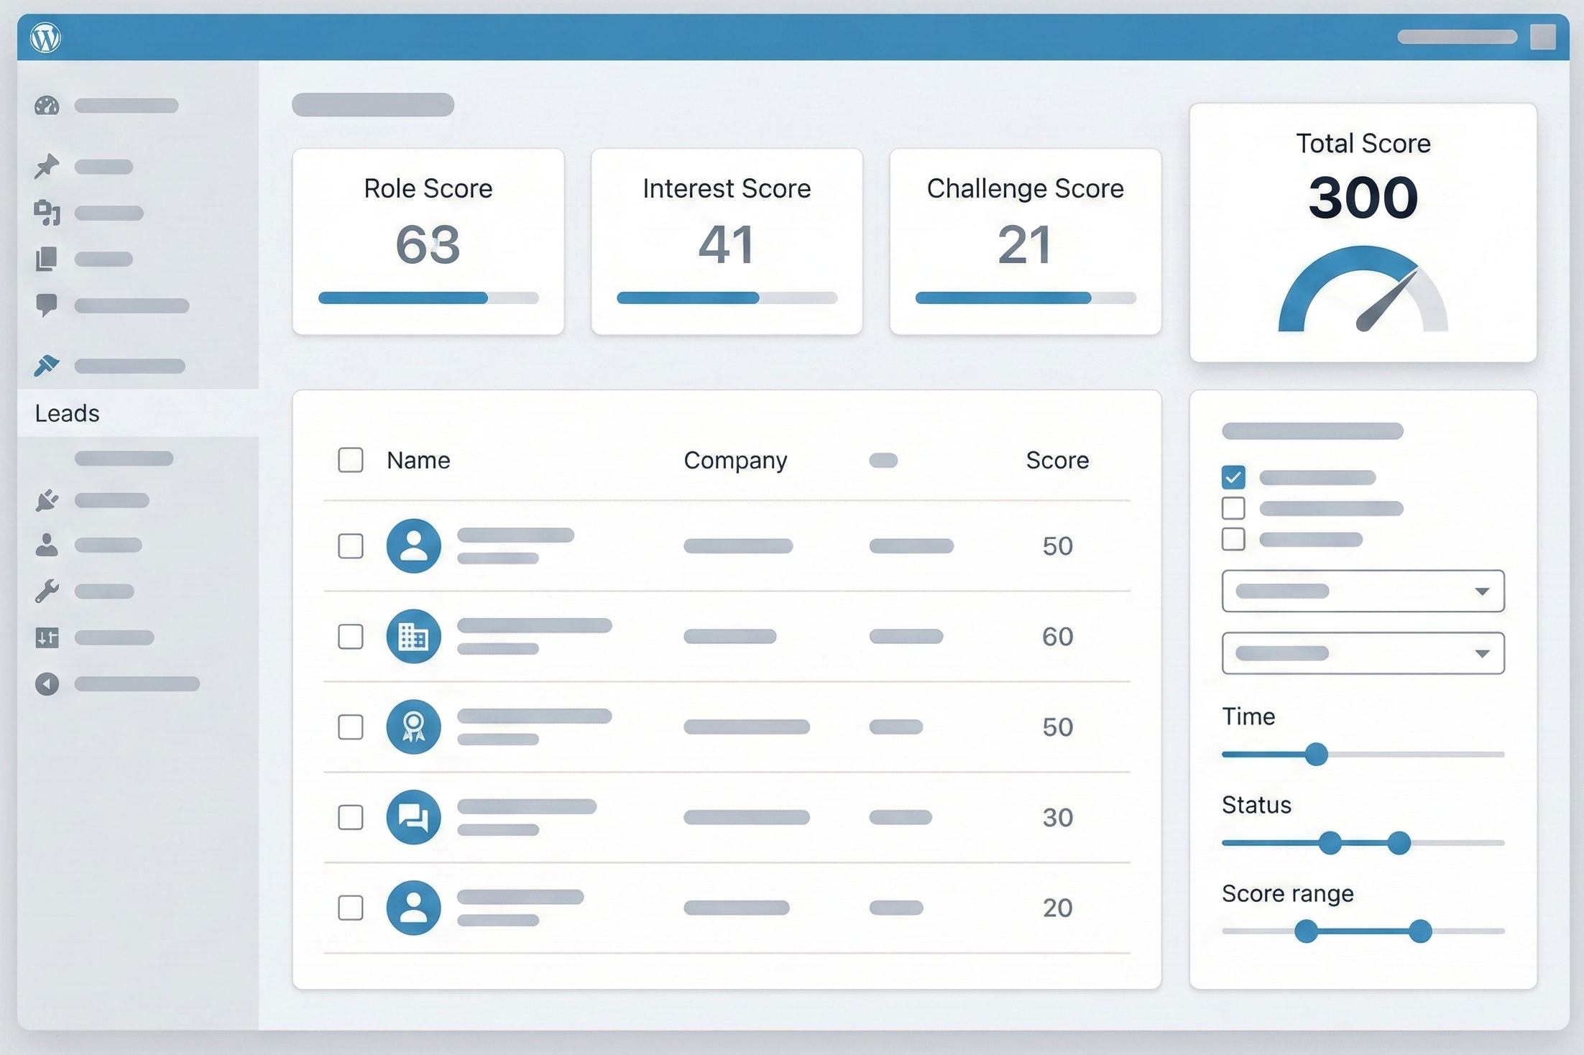Open the Plugins plug sidebar icon
The width and height of the screenshot is (1584, 1055).
tap(47, 500)
